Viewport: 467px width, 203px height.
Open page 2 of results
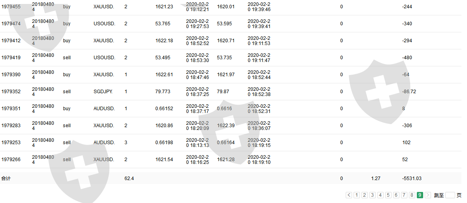click(365, 195)
